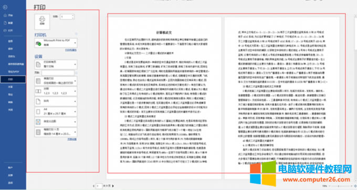Viewport: 357px width, 190px height.
Task: Click the Page Setup (页面设置) link
Action: (72, 139)
